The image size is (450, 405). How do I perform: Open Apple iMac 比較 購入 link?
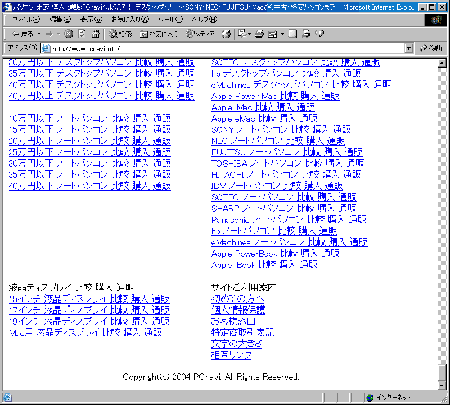coord(263,107)
